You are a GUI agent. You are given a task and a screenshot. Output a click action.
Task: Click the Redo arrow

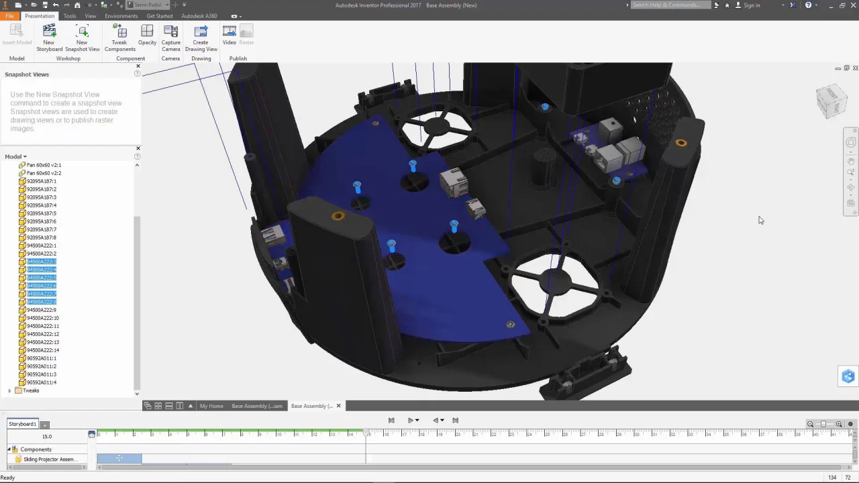[66, 5]
